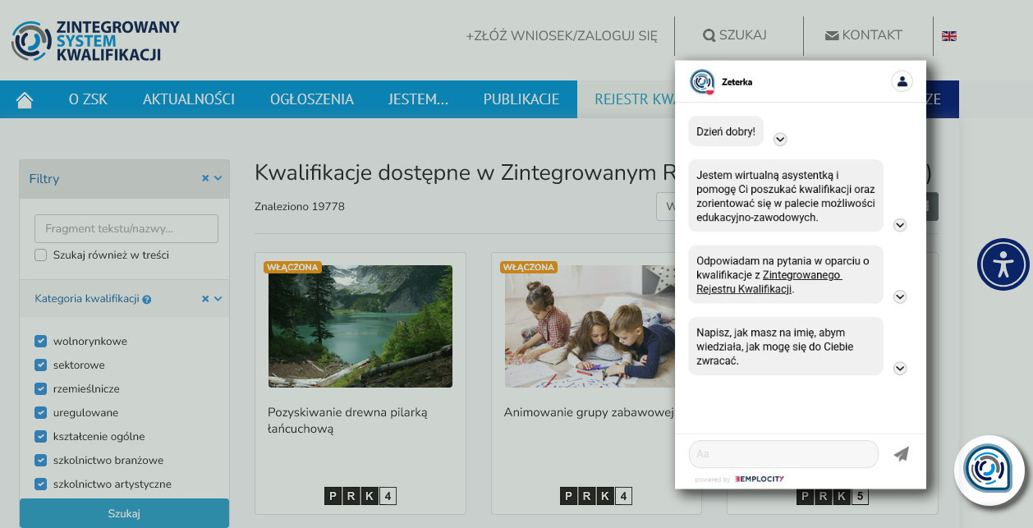1033x528 pixels.
Task: Open the SZUKAJ search link
Action: tap(735, 35)
